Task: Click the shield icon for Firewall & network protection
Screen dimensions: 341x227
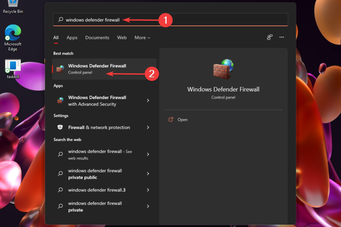Action: [x=60, y=128]
